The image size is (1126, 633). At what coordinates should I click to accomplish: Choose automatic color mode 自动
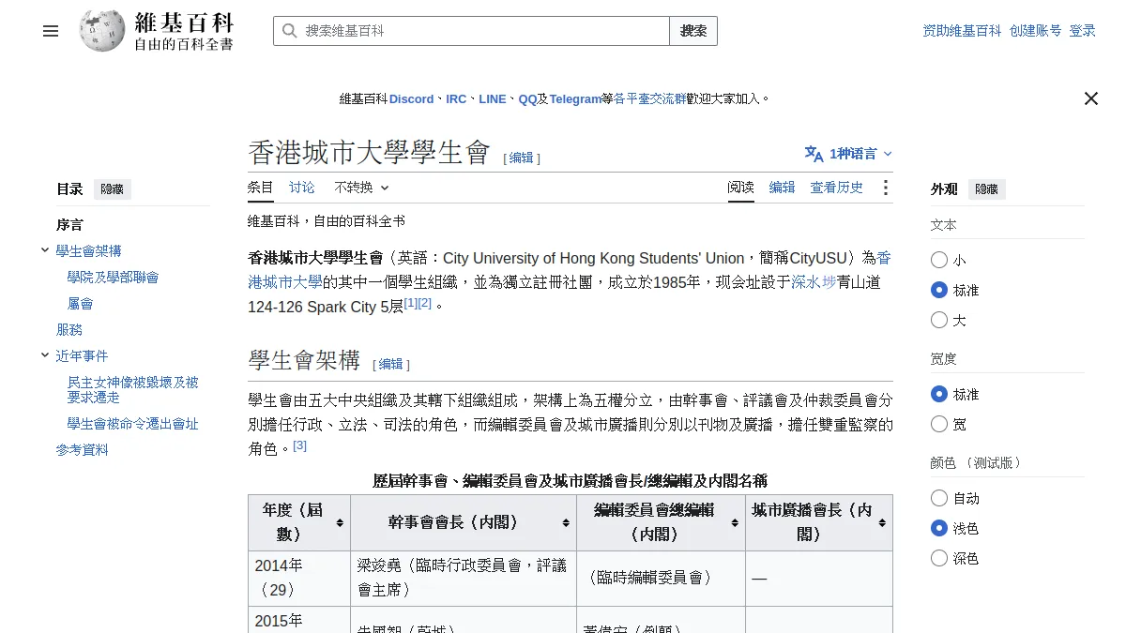939,498
